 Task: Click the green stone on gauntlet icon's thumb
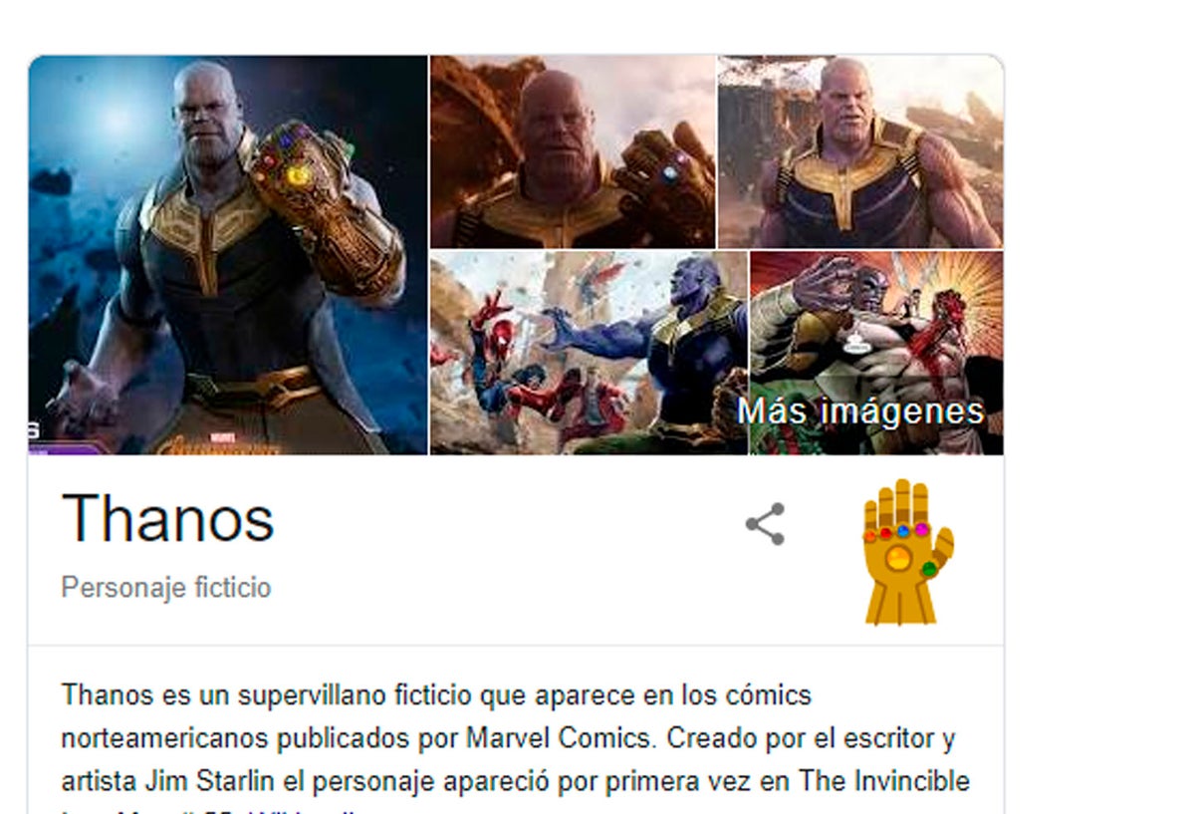[x=929, y=568]
